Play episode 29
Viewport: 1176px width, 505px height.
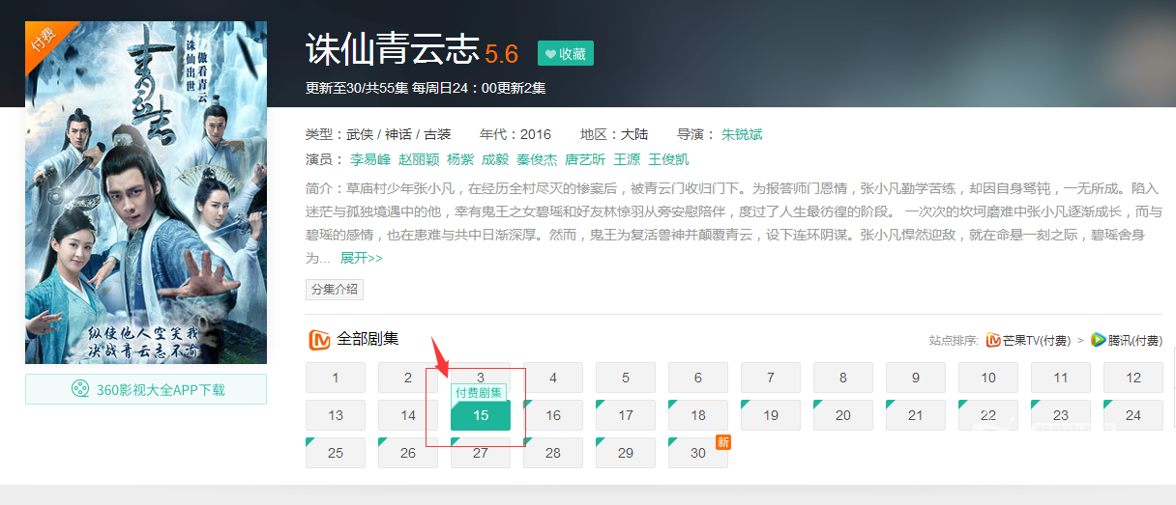pos(626,453)
